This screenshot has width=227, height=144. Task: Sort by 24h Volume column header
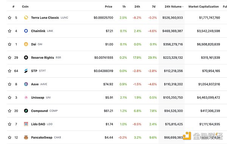coord(174,6)
